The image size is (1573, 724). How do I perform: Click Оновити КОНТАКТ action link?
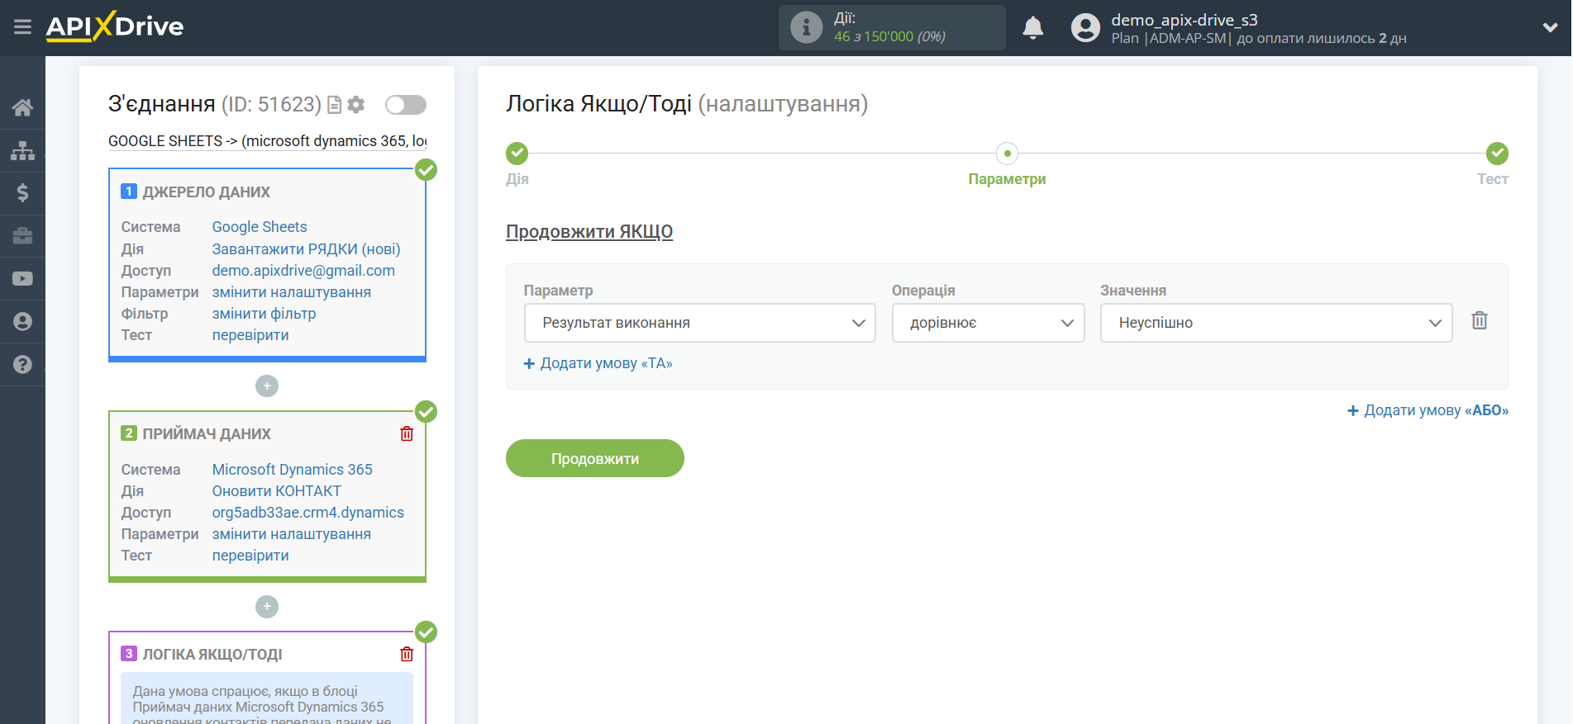click(276, 491)
